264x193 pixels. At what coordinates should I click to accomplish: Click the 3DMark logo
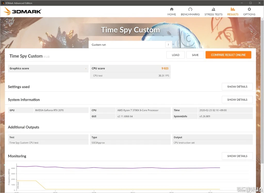click(x=23, y=11)
